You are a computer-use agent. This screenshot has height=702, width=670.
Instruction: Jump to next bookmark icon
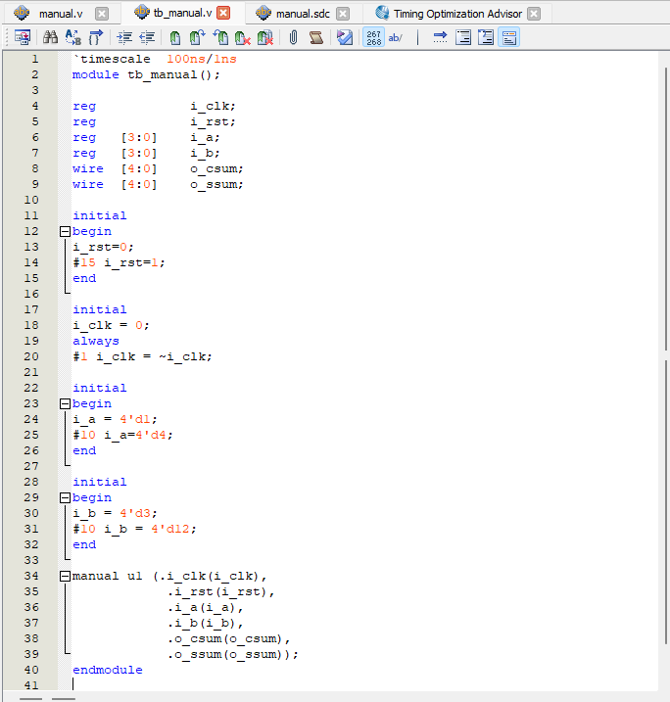click(197, 38)
